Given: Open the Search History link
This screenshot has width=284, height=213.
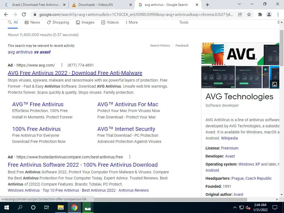Looking at the screenshot, I should pyautogui.click(x=160, y=46).
